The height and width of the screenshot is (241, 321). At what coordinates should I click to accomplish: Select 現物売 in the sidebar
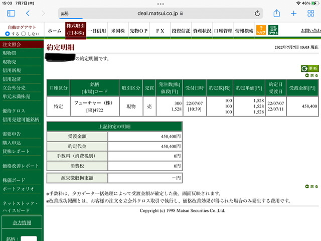[10, 62]
